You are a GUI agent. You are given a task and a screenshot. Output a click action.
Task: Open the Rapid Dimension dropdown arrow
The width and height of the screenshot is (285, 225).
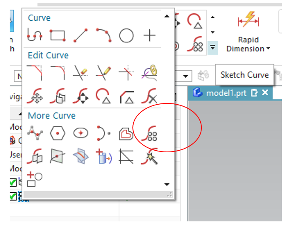click(268, 48)
